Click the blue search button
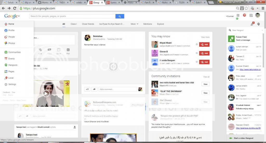Screen dimensions: 266x143 pyautogui.click(x=120, y=16)
